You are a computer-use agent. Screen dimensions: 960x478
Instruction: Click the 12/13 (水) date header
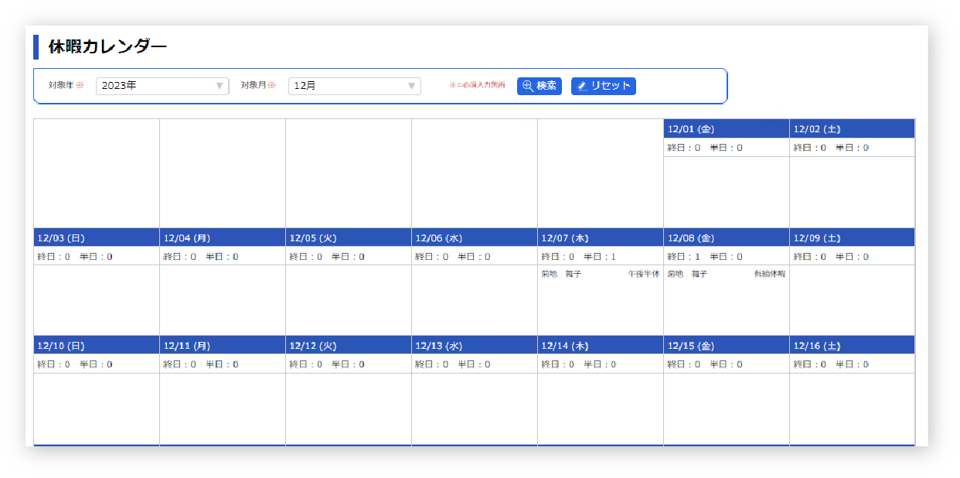click(x=474, y=346)
